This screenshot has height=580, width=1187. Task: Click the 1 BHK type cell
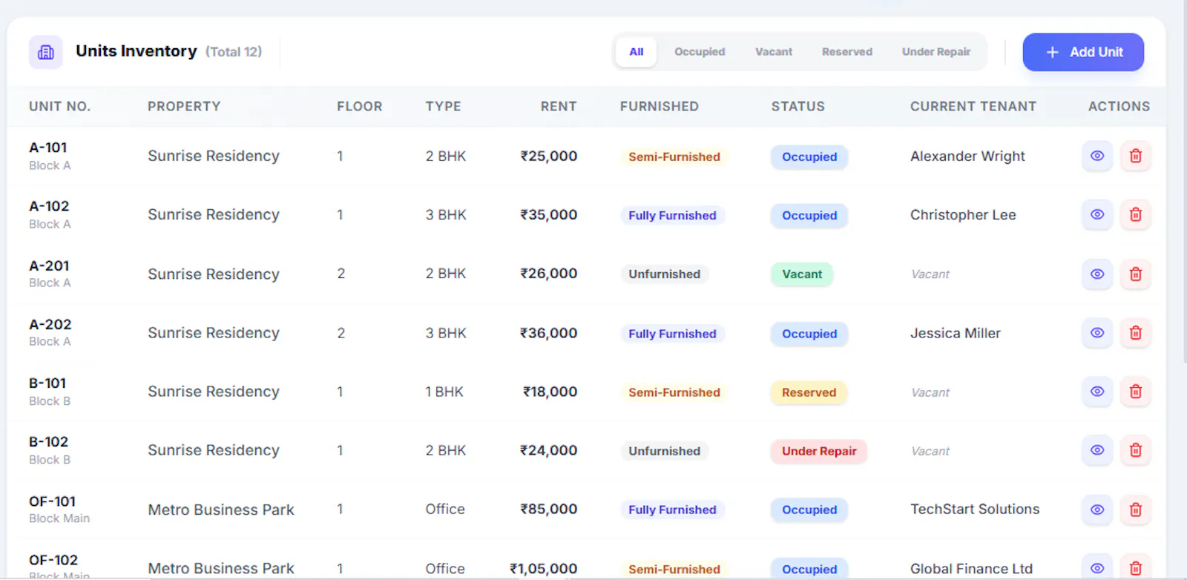click(444, 392)
